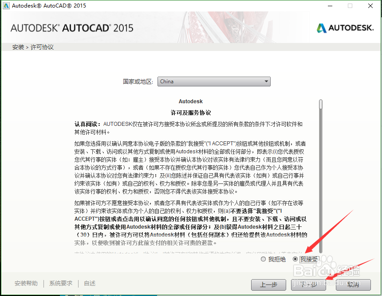This screenshot has height=296, width=382.
Task: Click the 上一步 (Back) button
Action: (x=268, y=284)
